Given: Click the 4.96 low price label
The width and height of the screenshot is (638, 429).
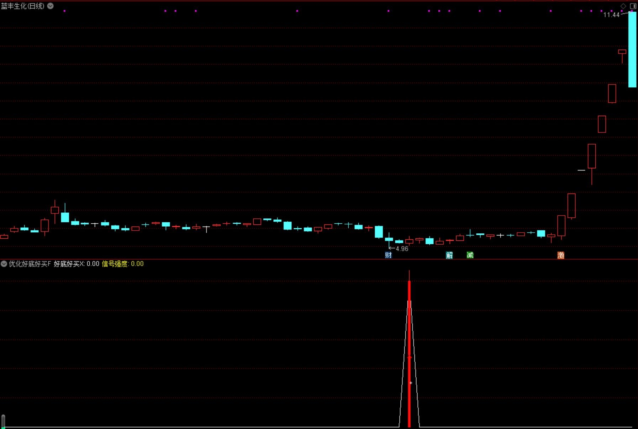Looking at the screenshot, I should point(402,249).
